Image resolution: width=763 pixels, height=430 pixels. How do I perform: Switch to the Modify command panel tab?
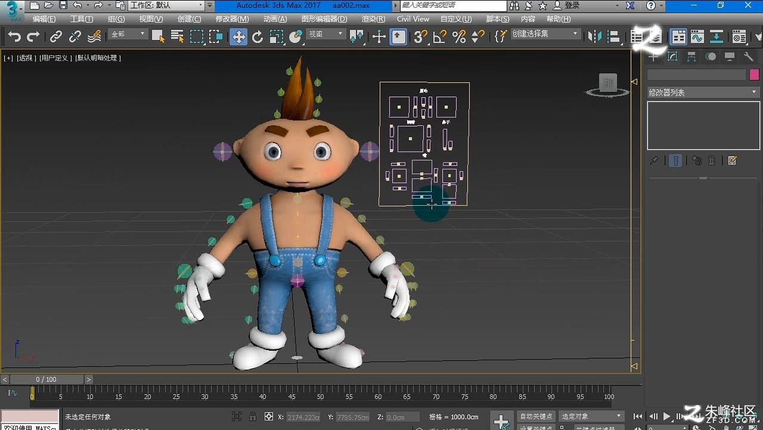672,57
